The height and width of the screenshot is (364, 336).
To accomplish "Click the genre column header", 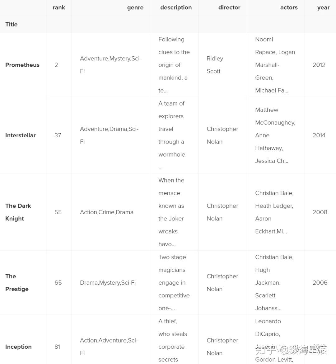I will click(x=135, y=7).
